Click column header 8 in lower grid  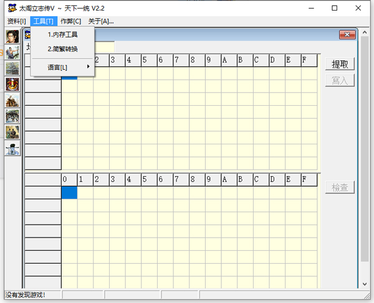(197, 180)
